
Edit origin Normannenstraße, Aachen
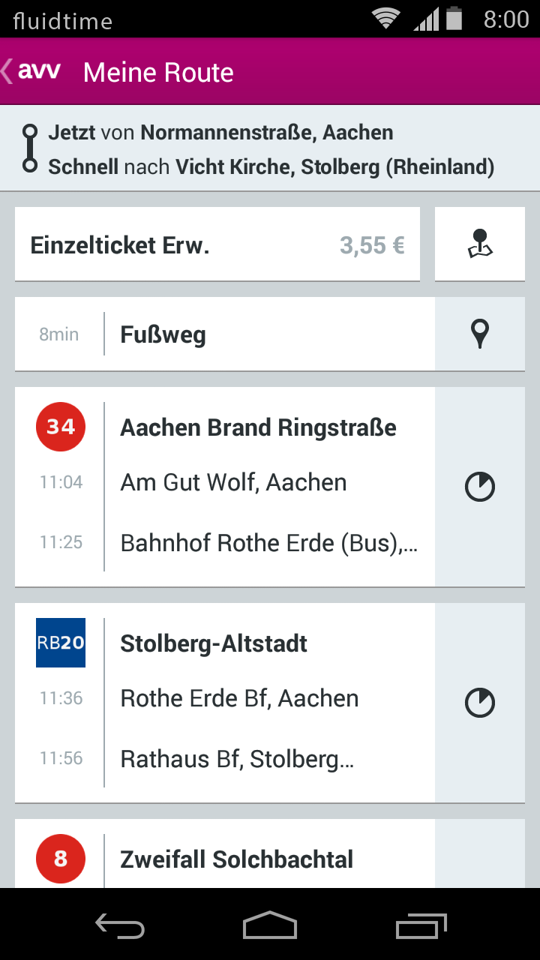(267, 133)
